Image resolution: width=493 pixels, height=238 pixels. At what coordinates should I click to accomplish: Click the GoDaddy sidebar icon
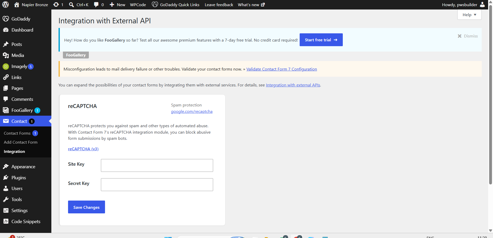tap(6, 19)
